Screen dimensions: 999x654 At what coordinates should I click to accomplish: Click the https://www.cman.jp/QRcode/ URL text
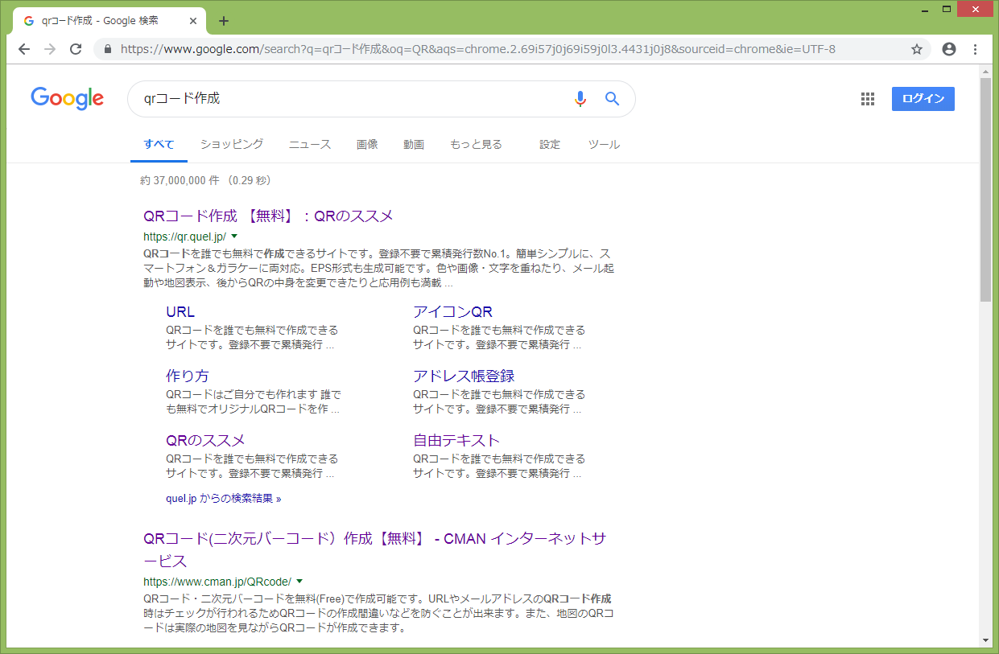(x=217, y=581)
